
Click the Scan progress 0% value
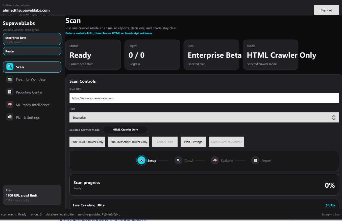(330, 185)
